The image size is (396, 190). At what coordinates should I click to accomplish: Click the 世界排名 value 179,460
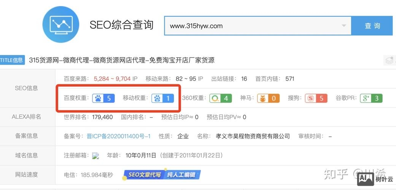pos(103,117)
